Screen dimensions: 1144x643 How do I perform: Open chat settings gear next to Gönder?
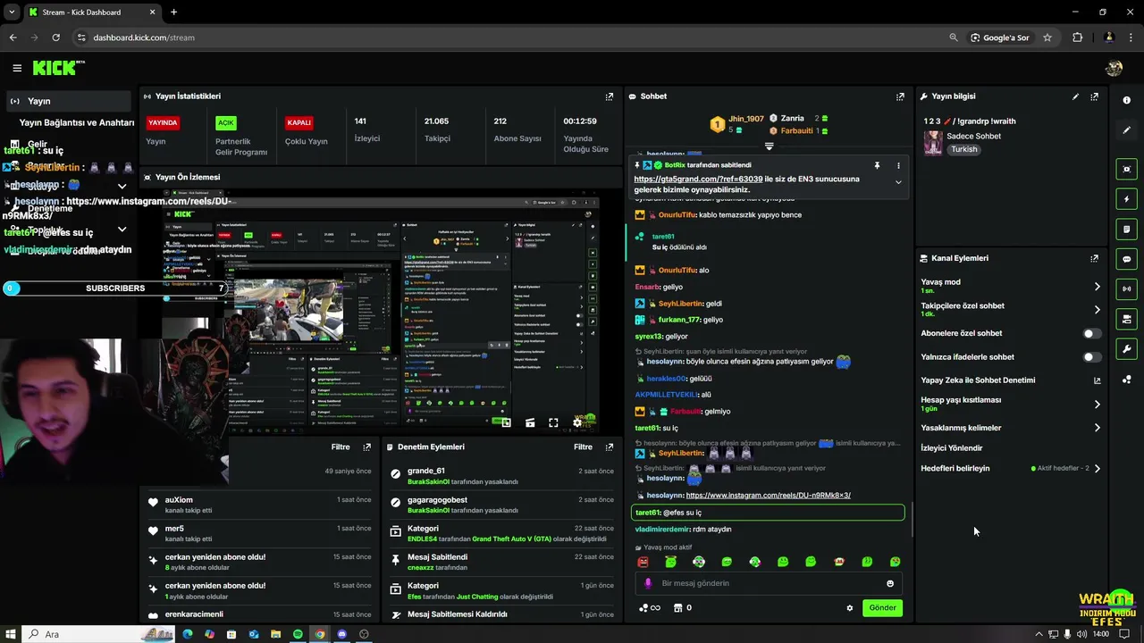tap(850, 608)
